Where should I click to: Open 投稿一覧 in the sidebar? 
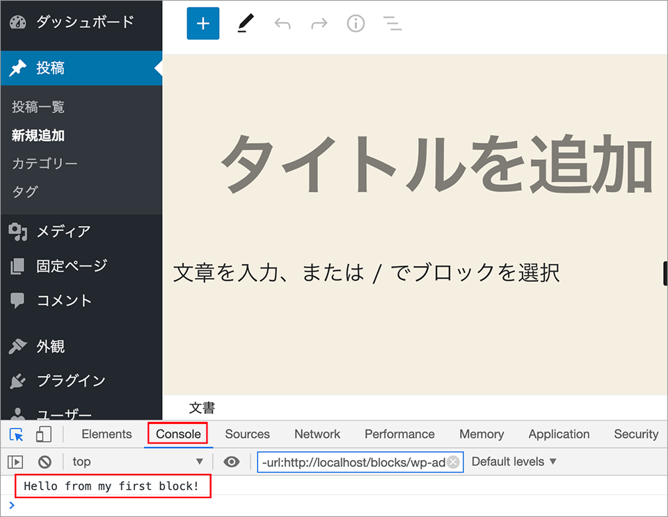point(38,107)
